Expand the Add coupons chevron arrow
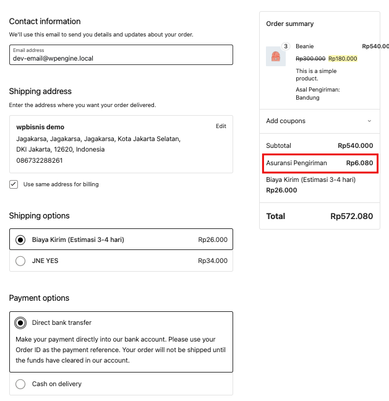The image size is (389, 401). [x=370, y=121]
